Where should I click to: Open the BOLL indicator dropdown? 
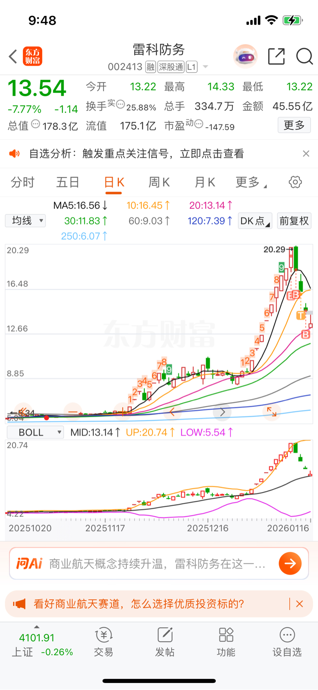[x=35, y=432]
